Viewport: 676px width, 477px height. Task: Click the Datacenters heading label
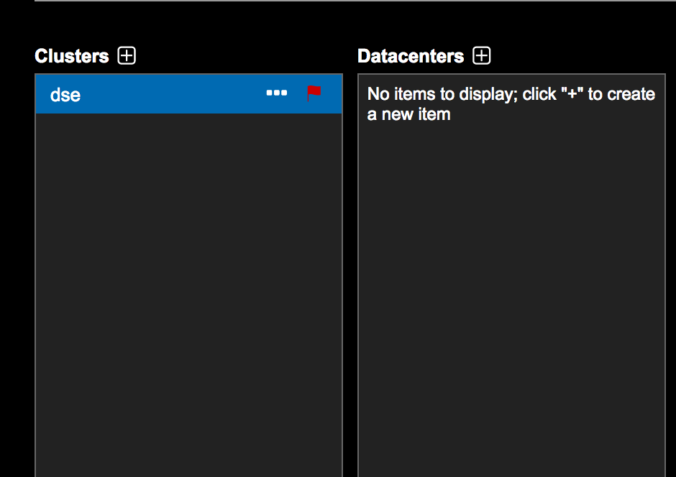tap(411, 56)
